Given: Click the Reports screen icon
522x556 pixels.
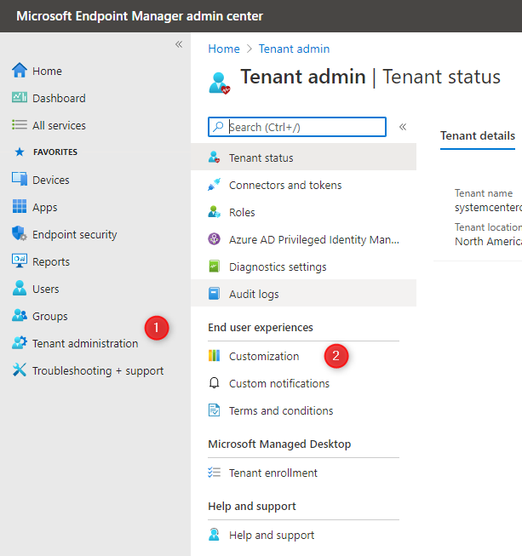Looking at the screenshot, I should click(x=20, y=261).
